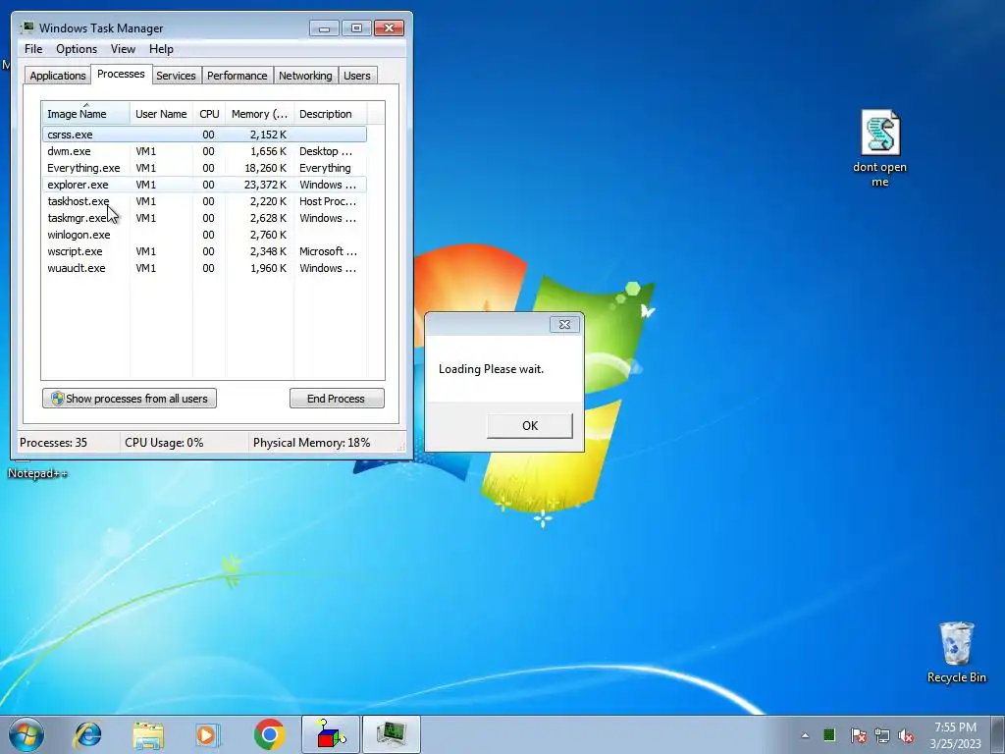Switch to the Performance tab

(x=238, y=76)
